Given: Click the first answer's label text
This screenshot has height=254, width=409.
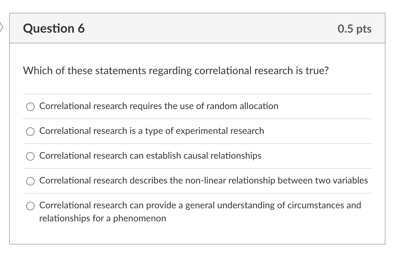Looking at the screenshot, I should click(x=159, y=106).
